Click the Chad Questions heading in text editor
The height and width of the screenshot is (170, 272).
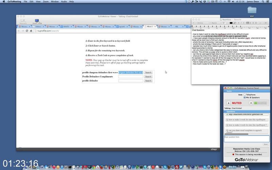[198, 30]
